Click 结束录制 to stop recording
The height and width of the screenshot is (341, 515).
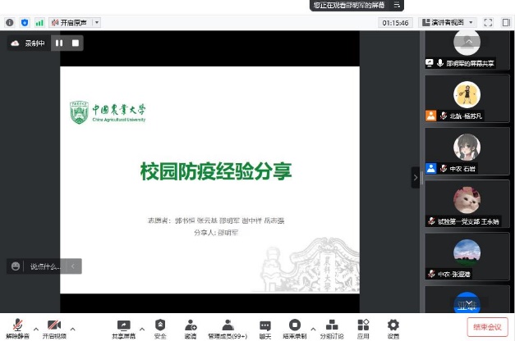(x=294, y=327)
